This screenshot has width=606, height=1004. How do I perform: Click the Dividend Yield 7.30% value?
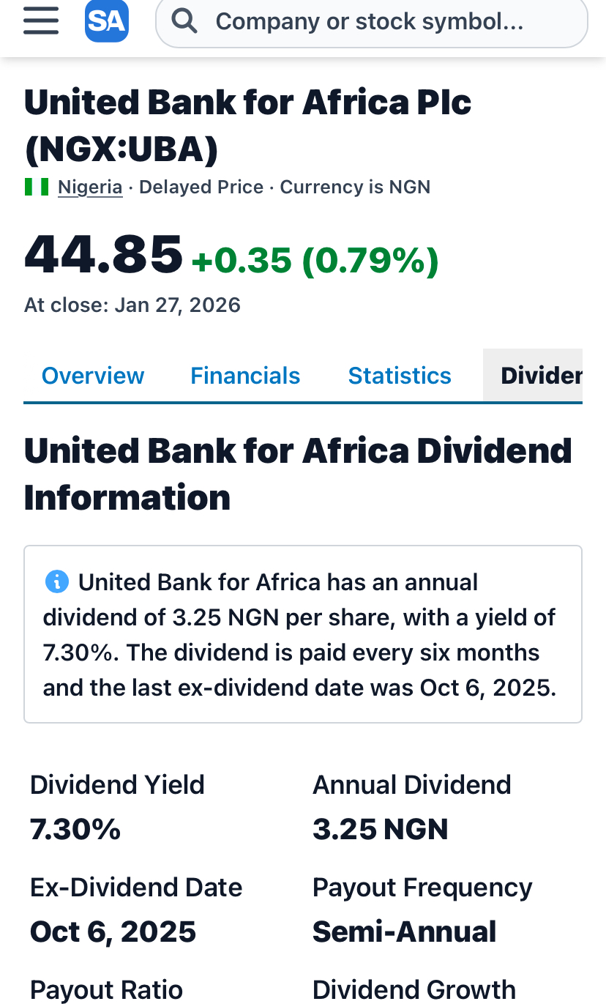[75, 829]
